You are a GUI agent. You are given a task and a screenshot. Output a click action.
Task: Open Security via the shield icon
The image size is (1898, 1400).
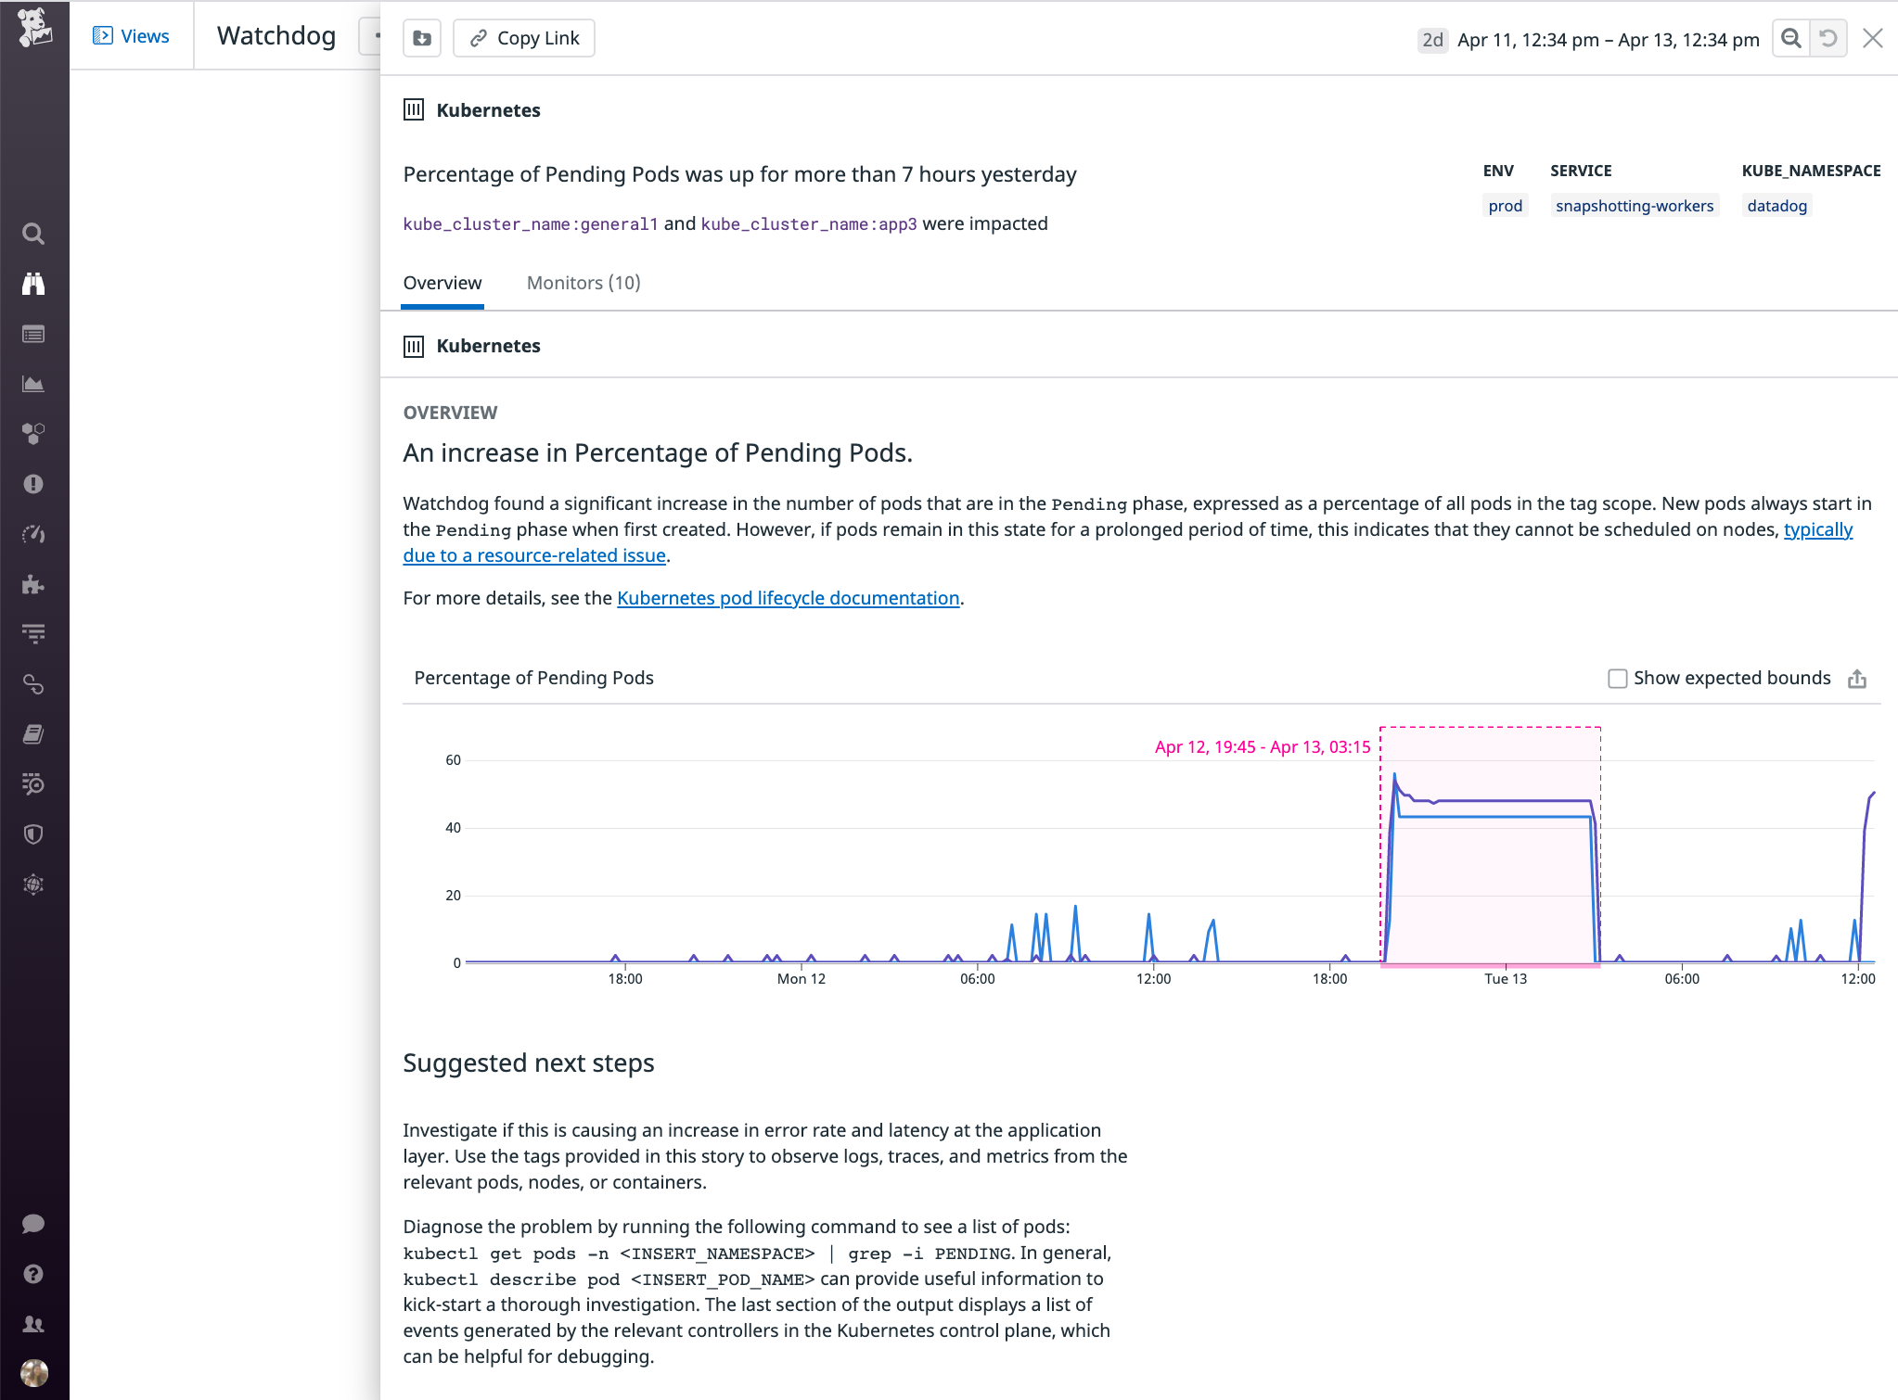click(x=34, y=834)
